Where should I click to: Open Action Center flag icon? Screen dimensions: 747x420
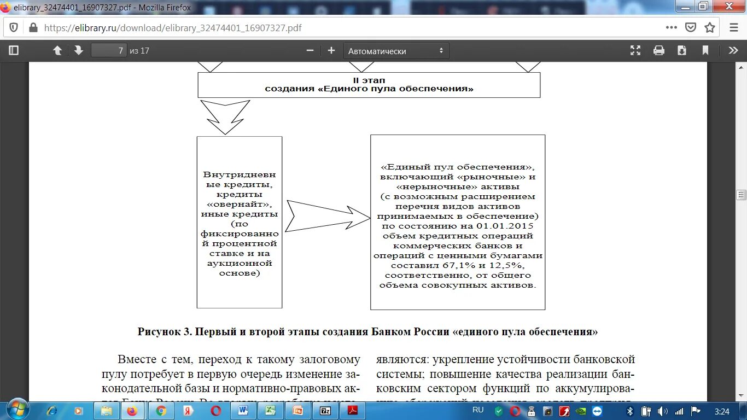click(x=696, y=411)
